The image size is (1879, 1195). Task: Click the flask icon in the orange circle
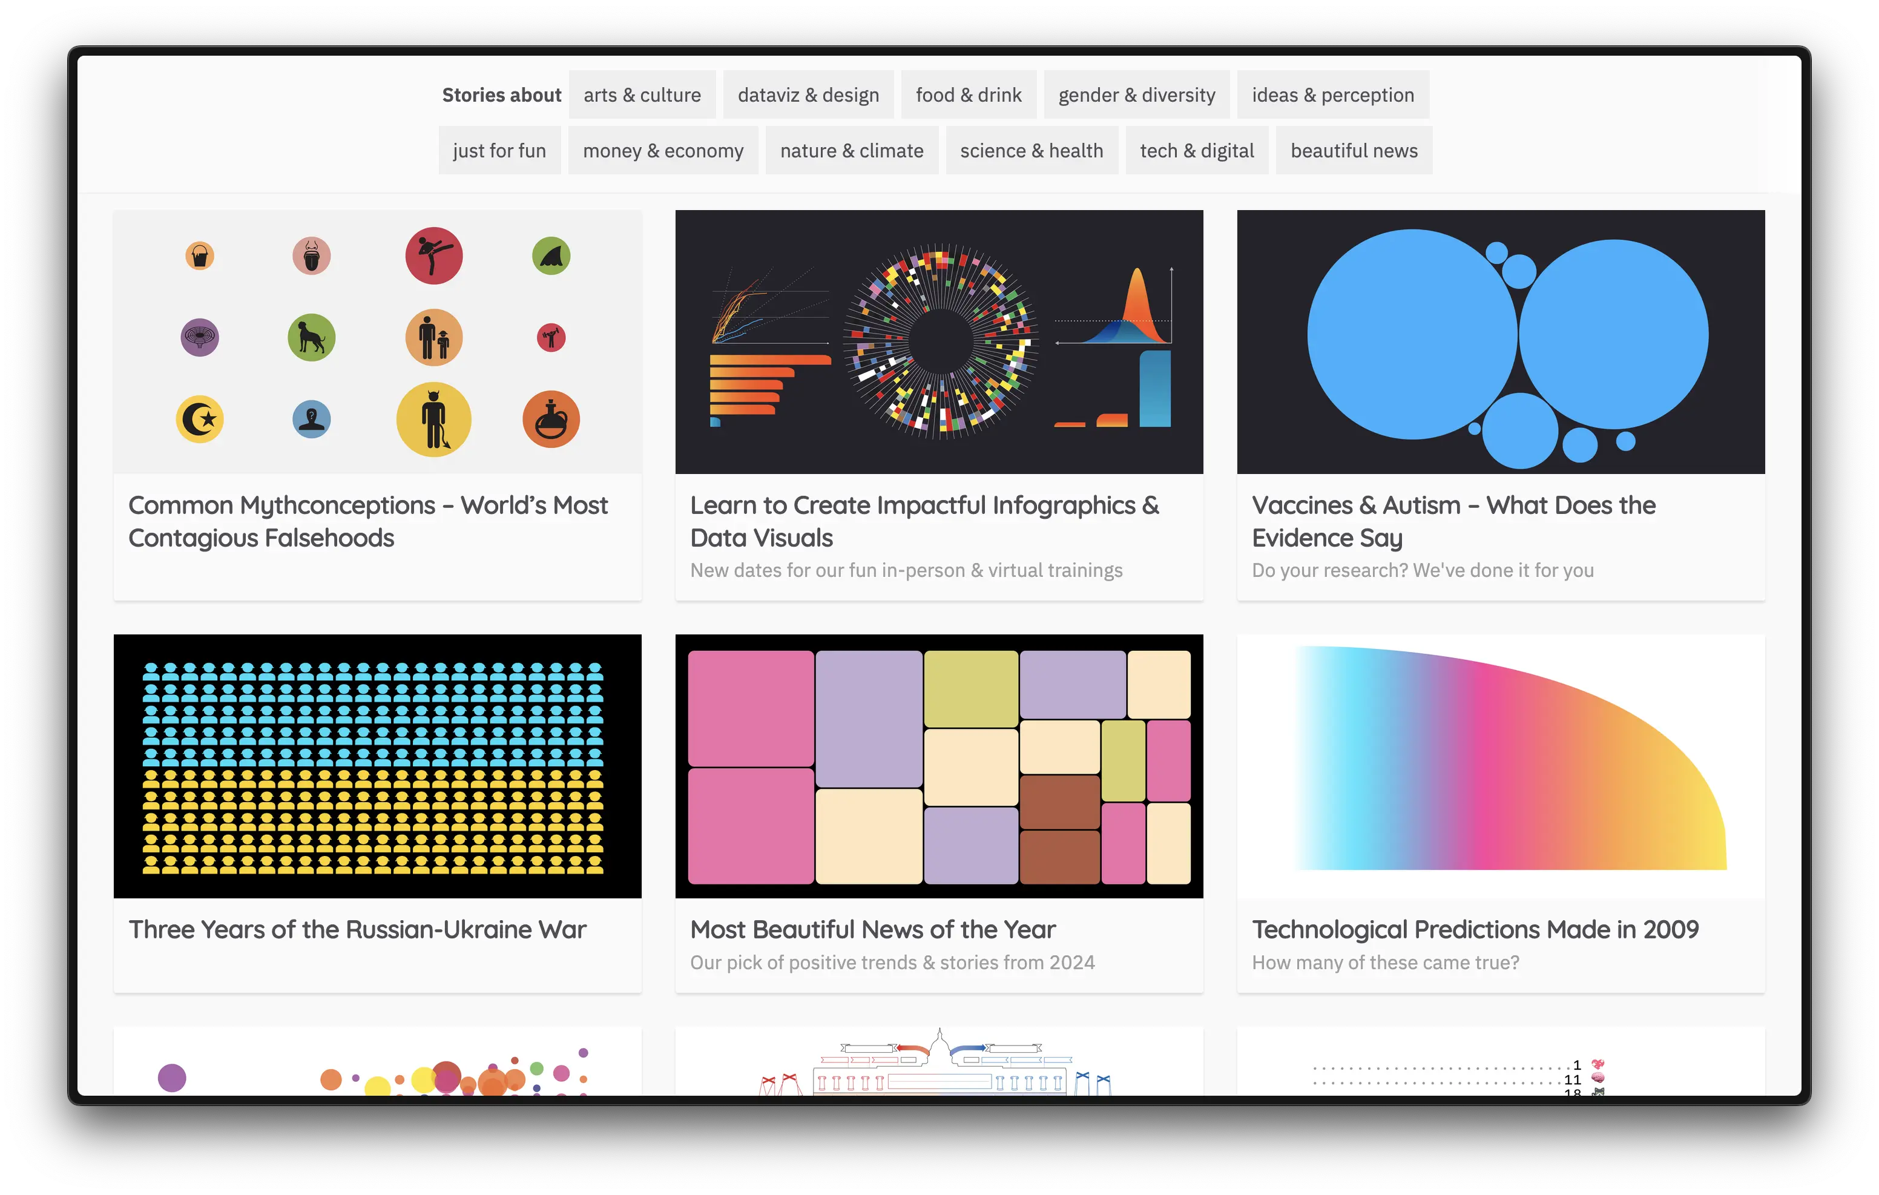pos(551,420)
